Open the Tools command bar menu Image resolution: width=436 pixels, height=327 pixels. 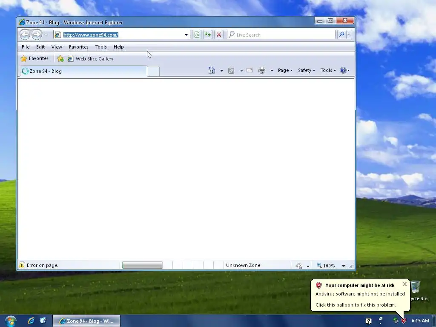point(328,70)
